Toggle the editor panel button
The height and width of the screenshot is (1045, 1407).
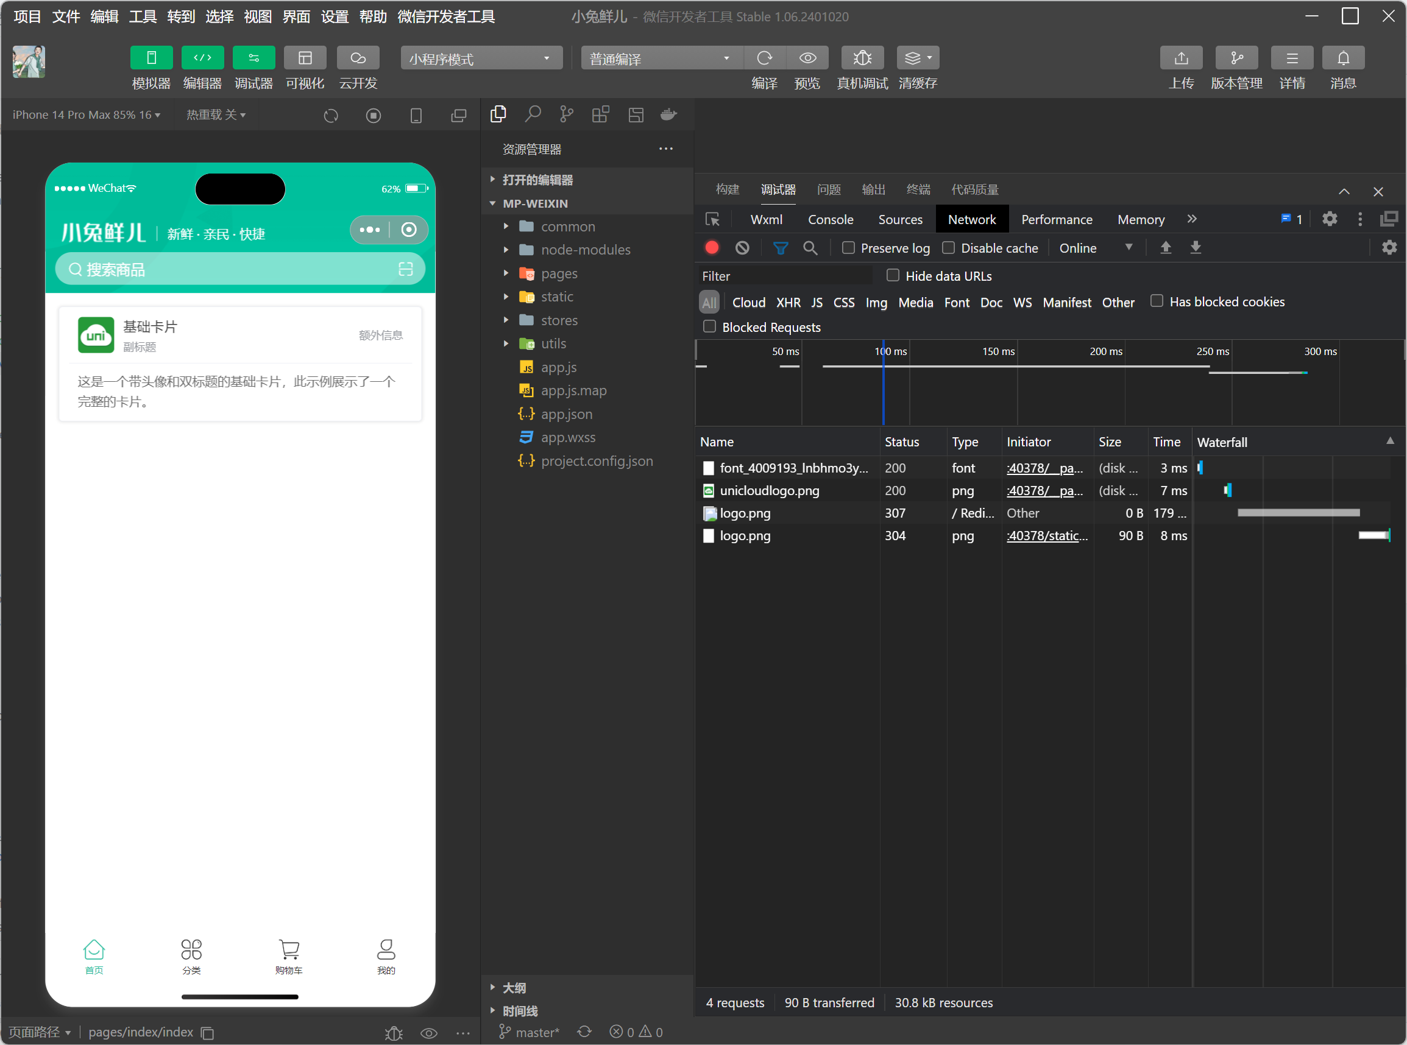point(202,58)
